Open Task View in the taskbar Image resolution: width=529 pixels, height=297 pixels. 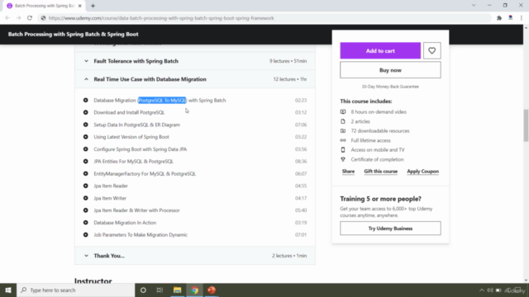[x=160, y=290]
